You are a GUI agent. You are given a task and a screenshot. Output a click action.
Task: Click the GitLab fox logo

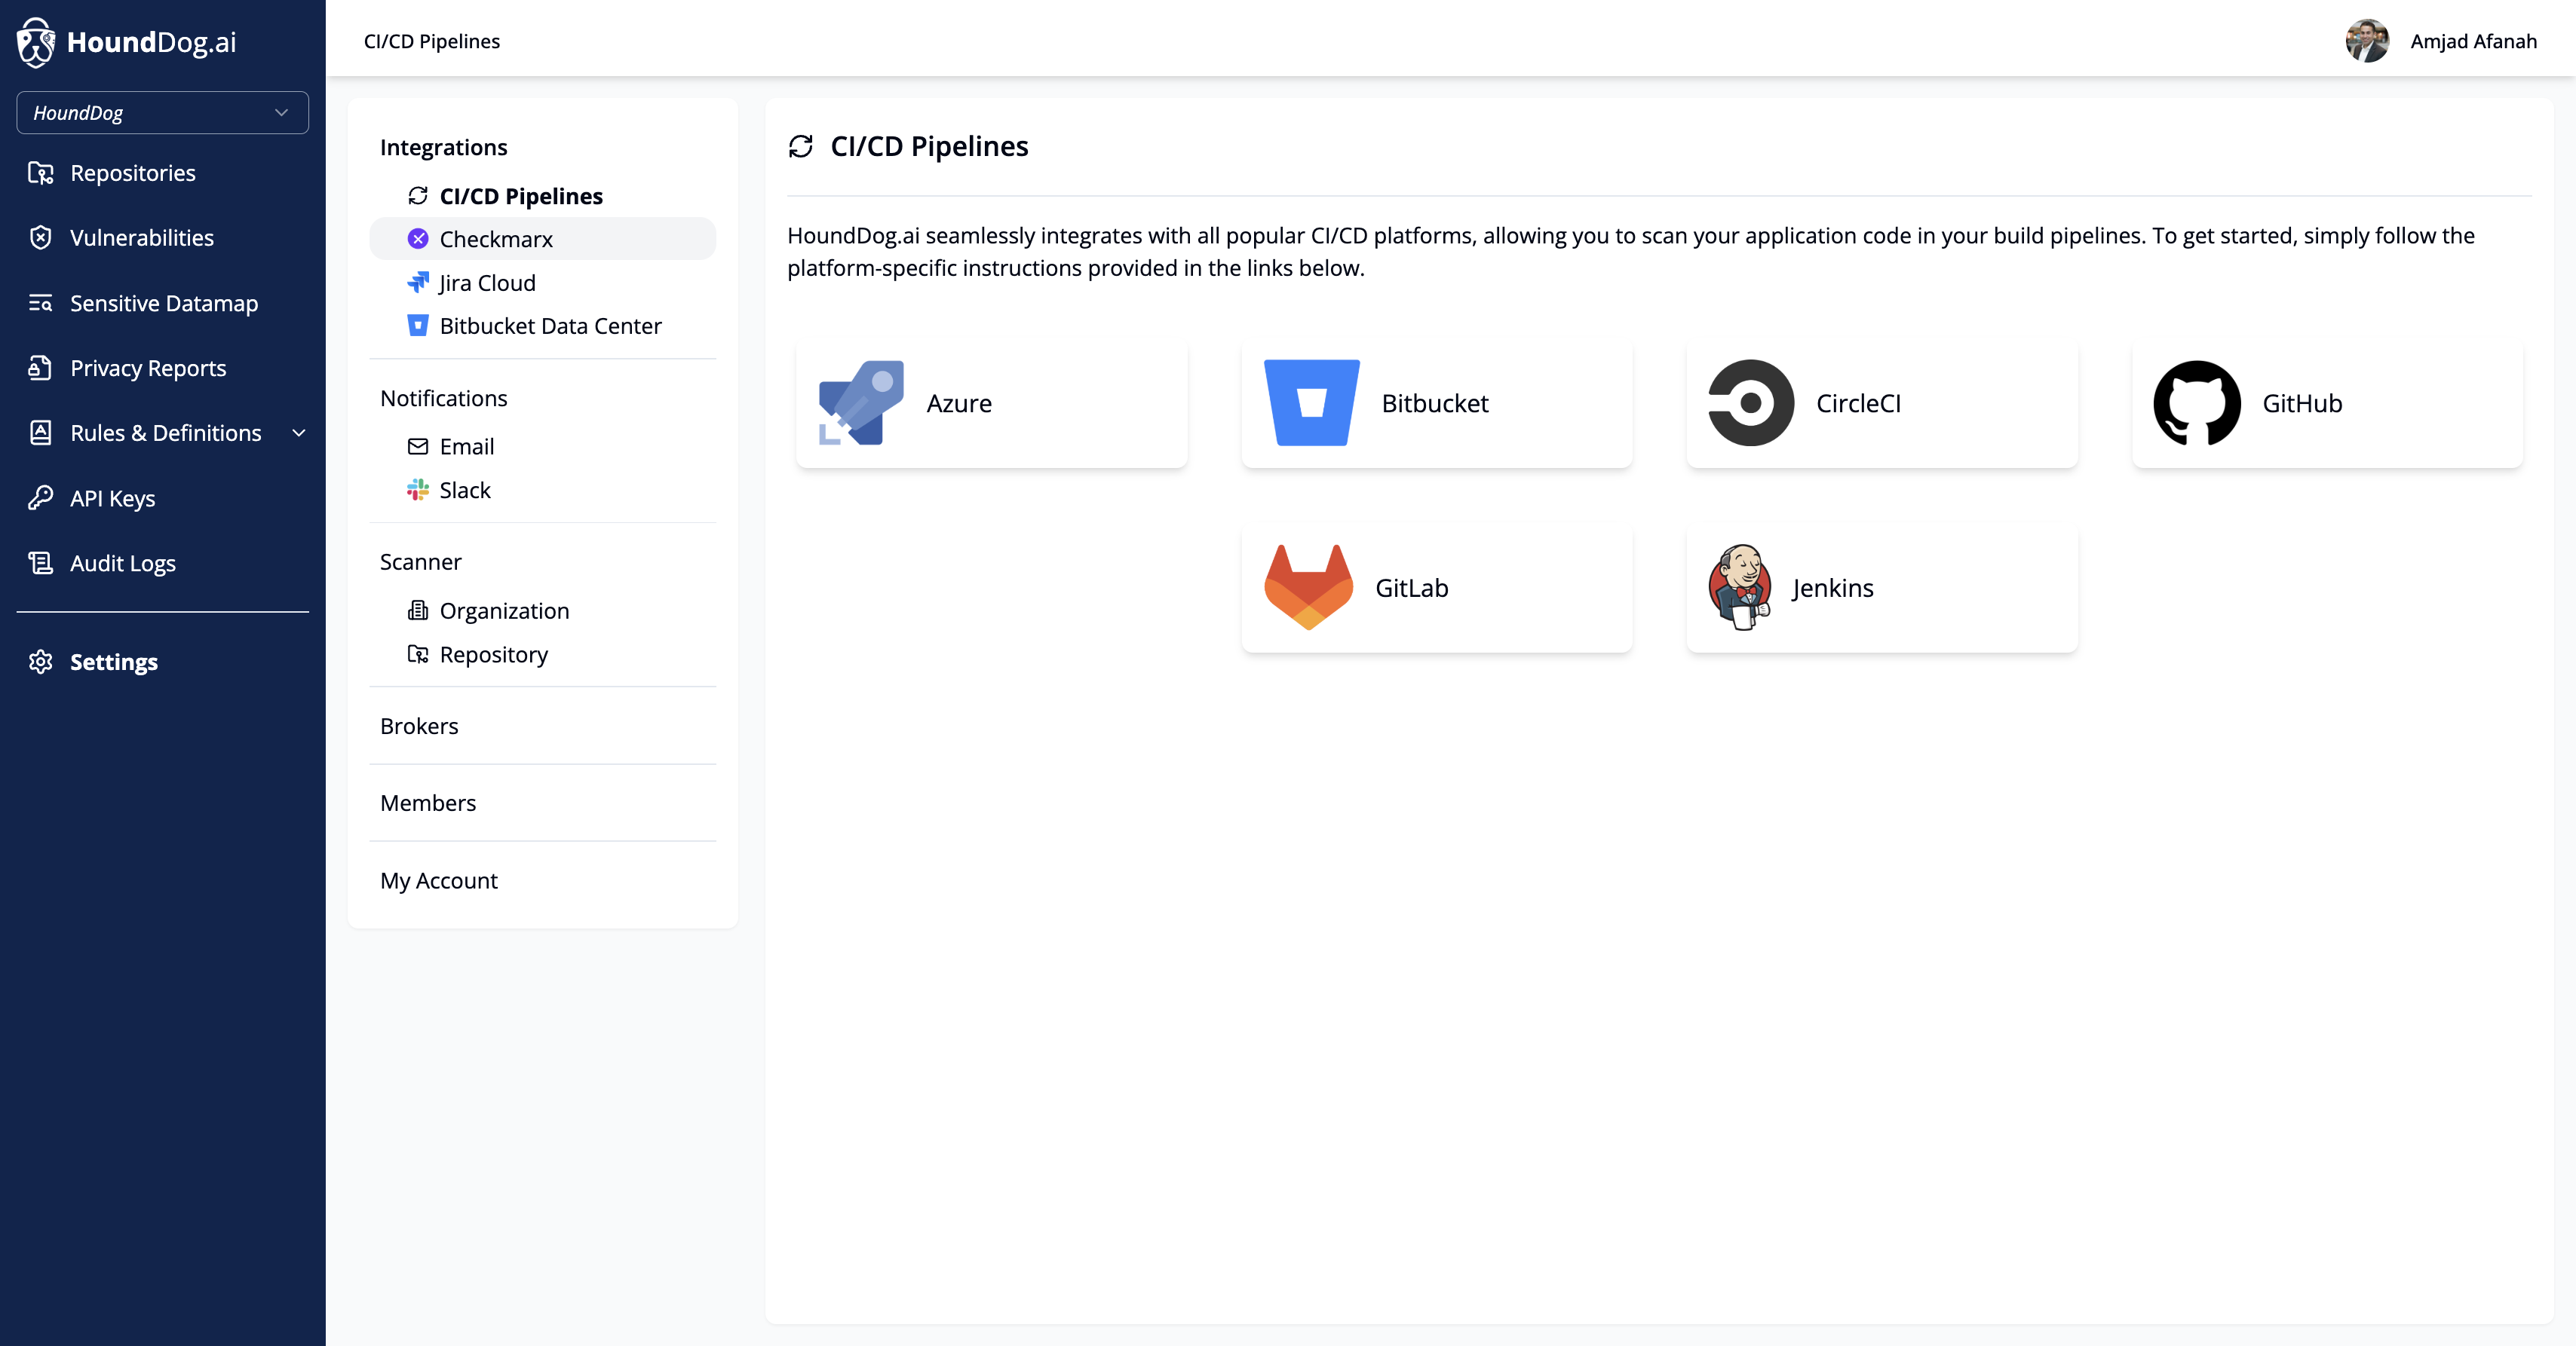(1308, 588)
